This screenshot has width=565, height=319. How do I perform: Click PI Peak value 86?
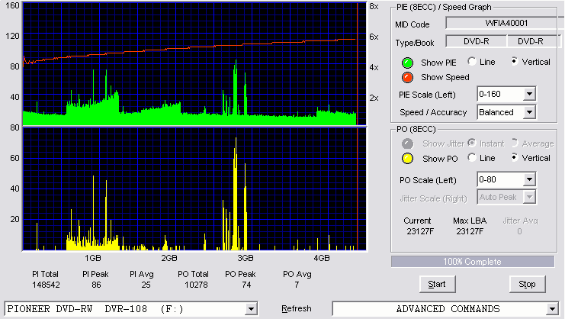(x=96, y=285)
